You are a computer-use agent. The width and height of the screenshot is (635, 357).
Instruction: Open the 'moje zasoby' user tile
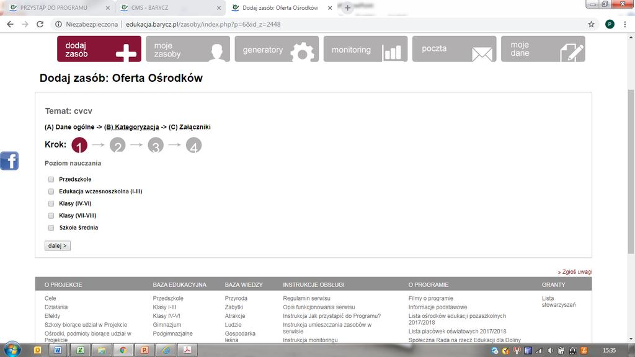[x=188, y=49]
